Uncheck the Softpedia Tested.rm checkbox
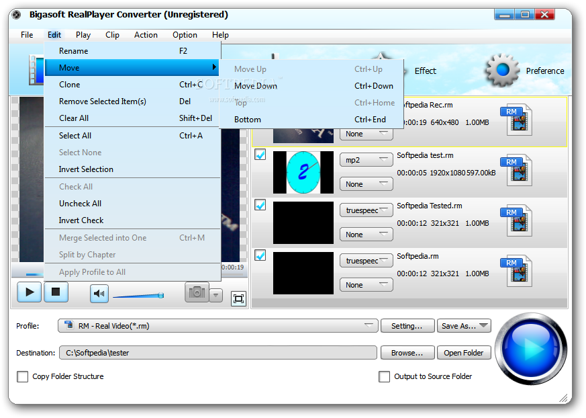The image size is (586, 418). click(260, 205)
